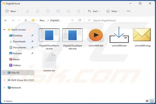Image resolution: width=156 pixels, height=104 pixels.
Task: Click the Search DigitalCloud field
Action: [119, 20]
